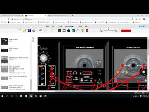The height and width of the screenshot is (112, 149).
Task: Click the right yellow jack on DC motor
Action: (x=127, y=72)
